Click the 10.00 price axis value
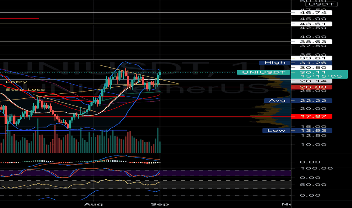This screenshot has height=208, width=352. click(313, 144)
